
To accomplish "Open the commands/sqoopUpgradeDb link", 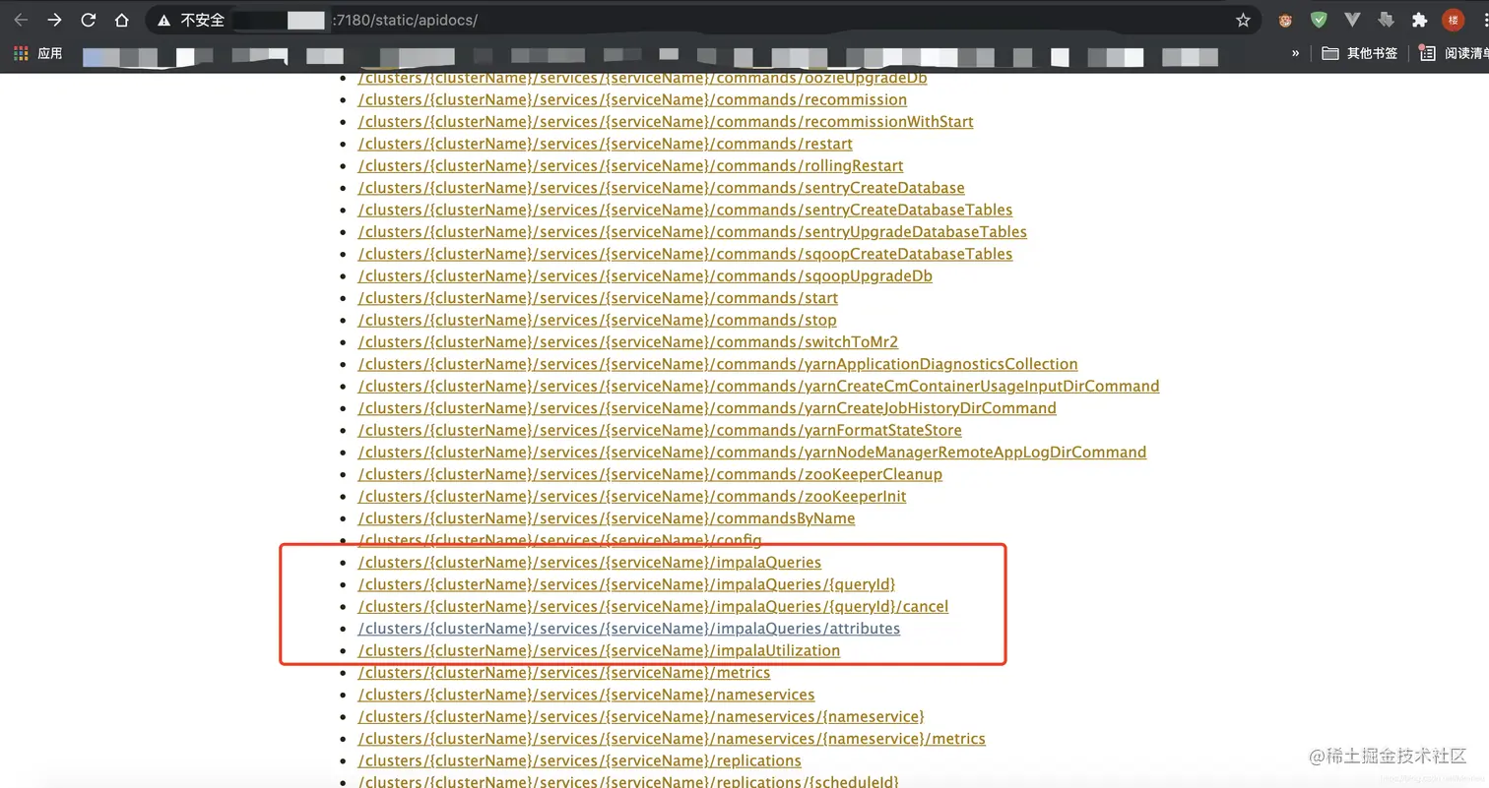I will coord(645,276).
